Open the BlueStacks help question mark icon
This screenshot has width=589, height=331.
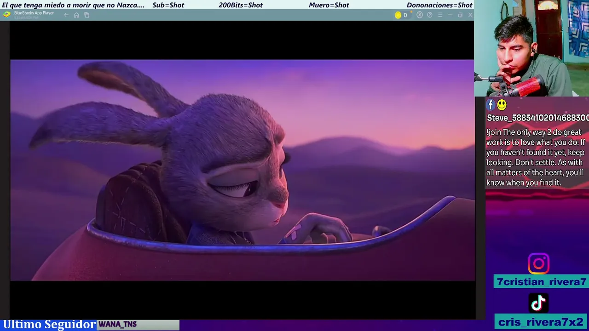430,15
